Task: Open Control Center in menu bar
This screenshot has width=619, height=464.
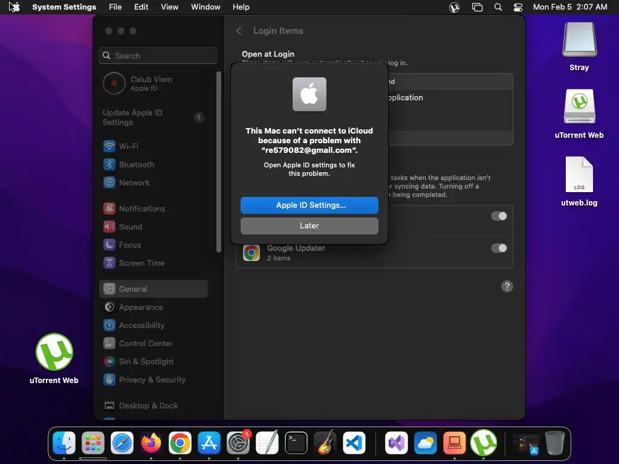Action: 518,7
